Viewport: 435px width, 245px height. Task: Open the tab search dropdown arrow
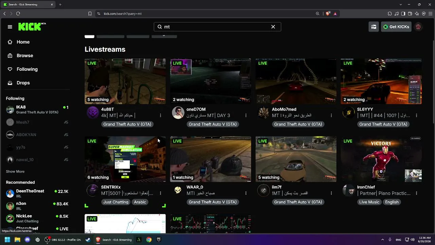pos(401,4)
